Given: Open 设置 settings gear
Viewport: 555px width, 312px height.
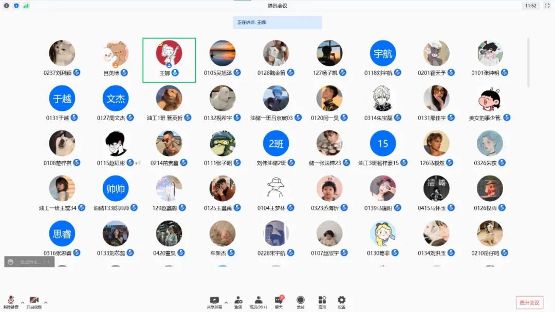Looking at the screenshot, I should pyautogui.click(x=341, y=301).
